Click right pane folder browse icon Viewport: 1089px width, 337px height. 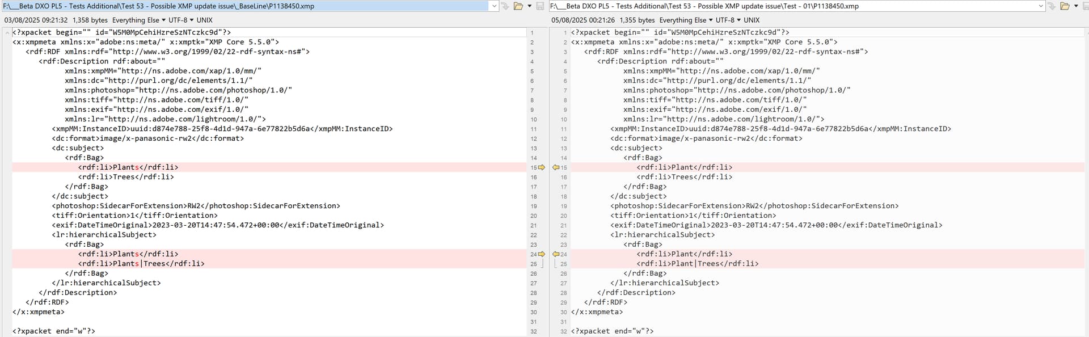1065,6
